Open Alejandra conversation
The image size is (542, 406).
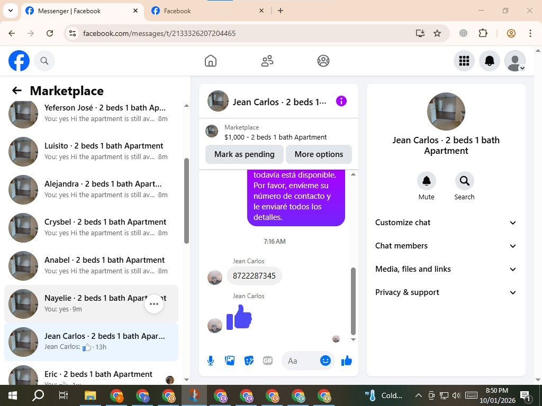91,190
